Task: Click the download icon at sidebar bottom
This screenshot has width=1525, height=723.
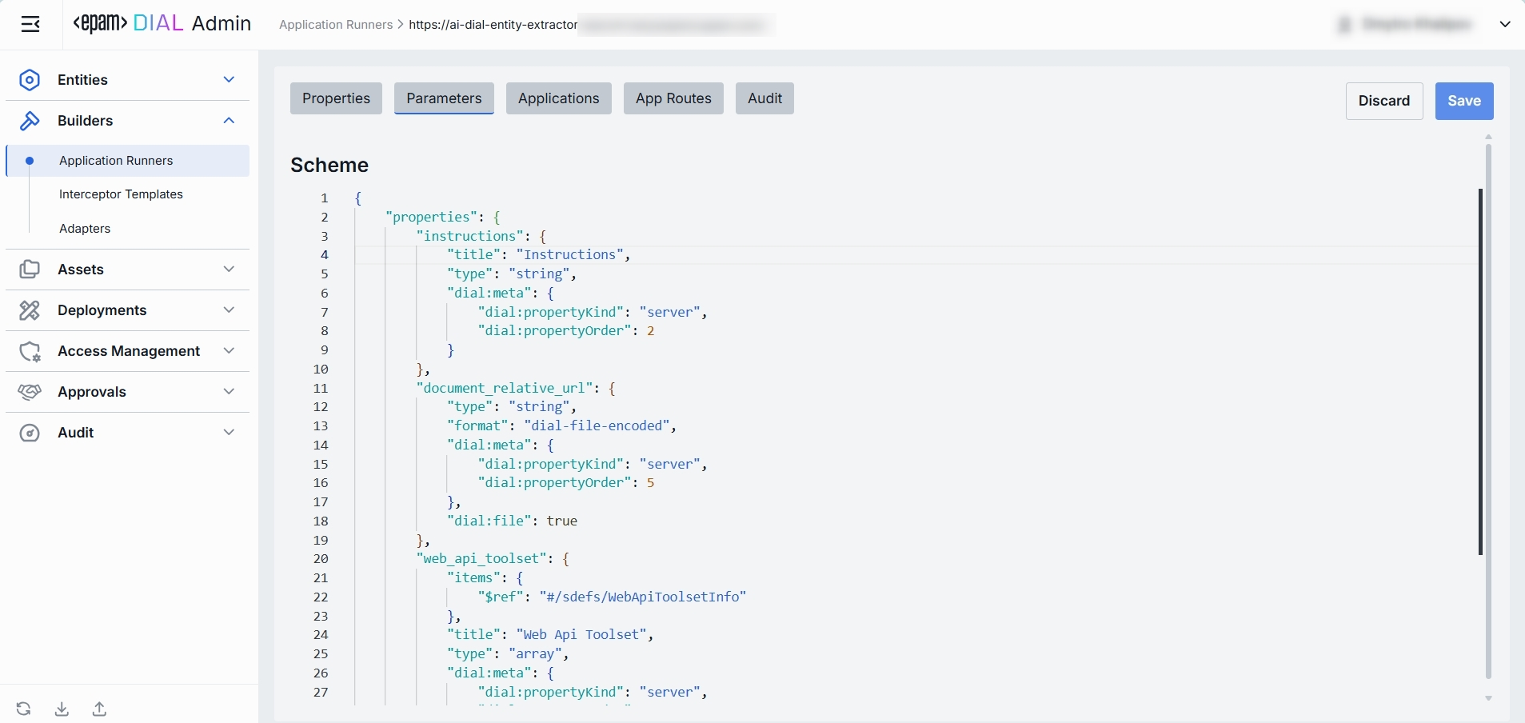Action: click(x=62, y=709)
